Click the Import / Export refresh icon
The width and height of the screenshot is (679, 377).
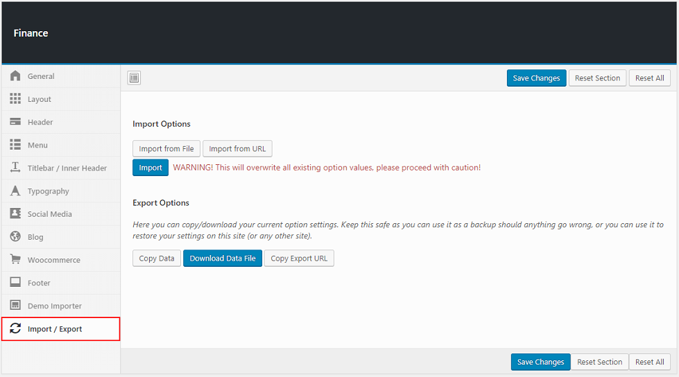15,328
